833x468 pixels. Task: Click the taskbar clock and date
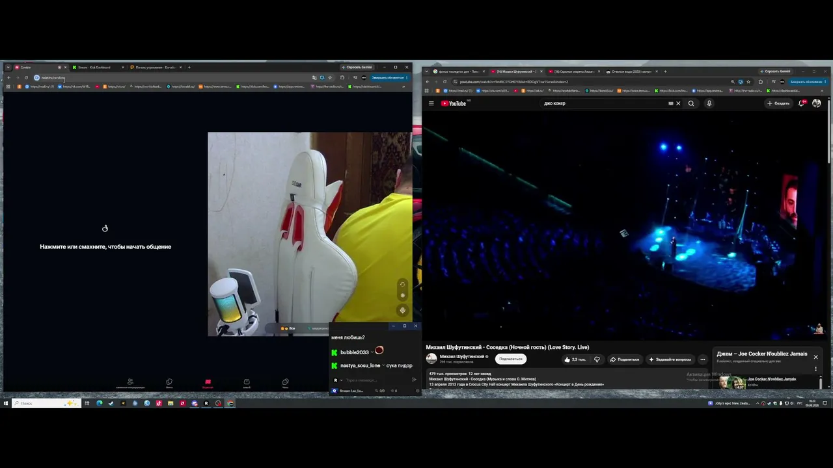coord(813,404)
